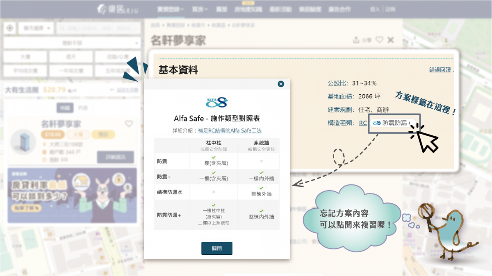492x276 pixels.
Task: Select the 透天 building type filter
Action: [70, 57]
